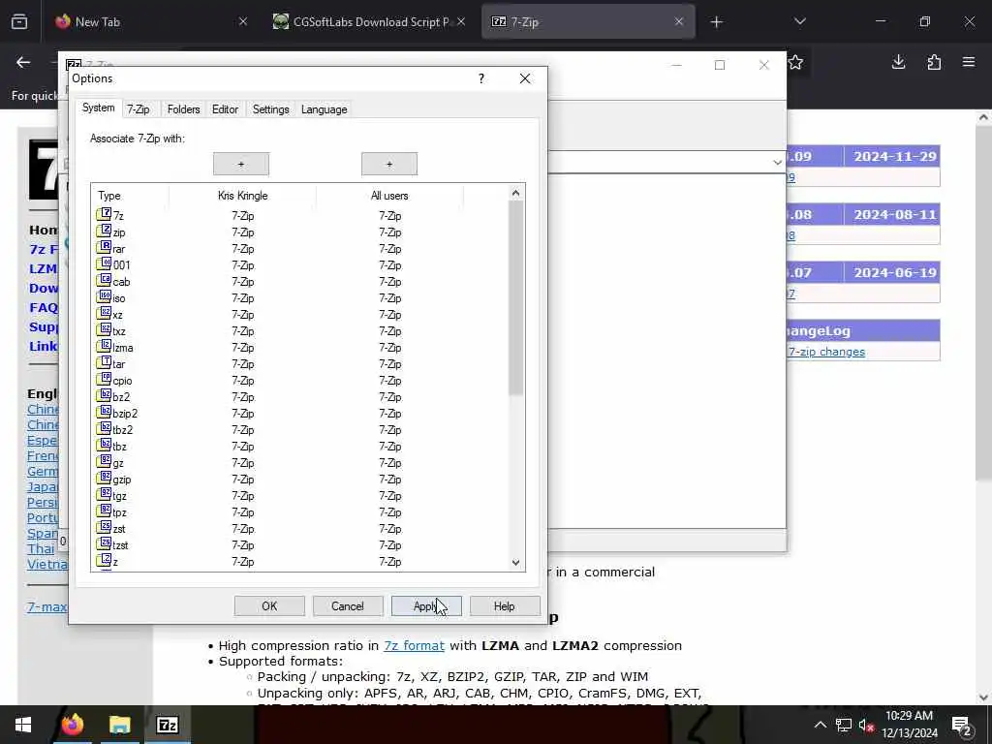
Task: Switch to the Editor tab
Action: click(x=225, y=109)
